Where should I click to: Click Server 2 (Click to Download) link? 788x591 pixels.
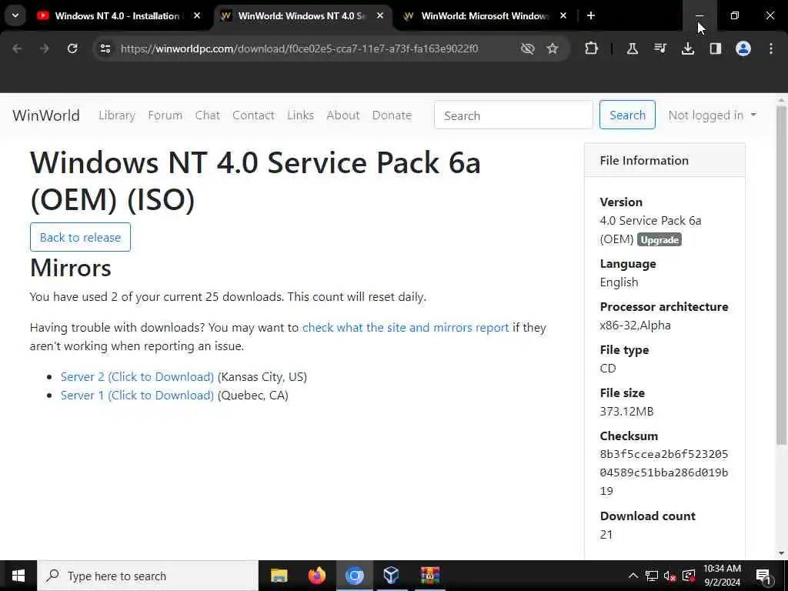(x=137, y=377)
